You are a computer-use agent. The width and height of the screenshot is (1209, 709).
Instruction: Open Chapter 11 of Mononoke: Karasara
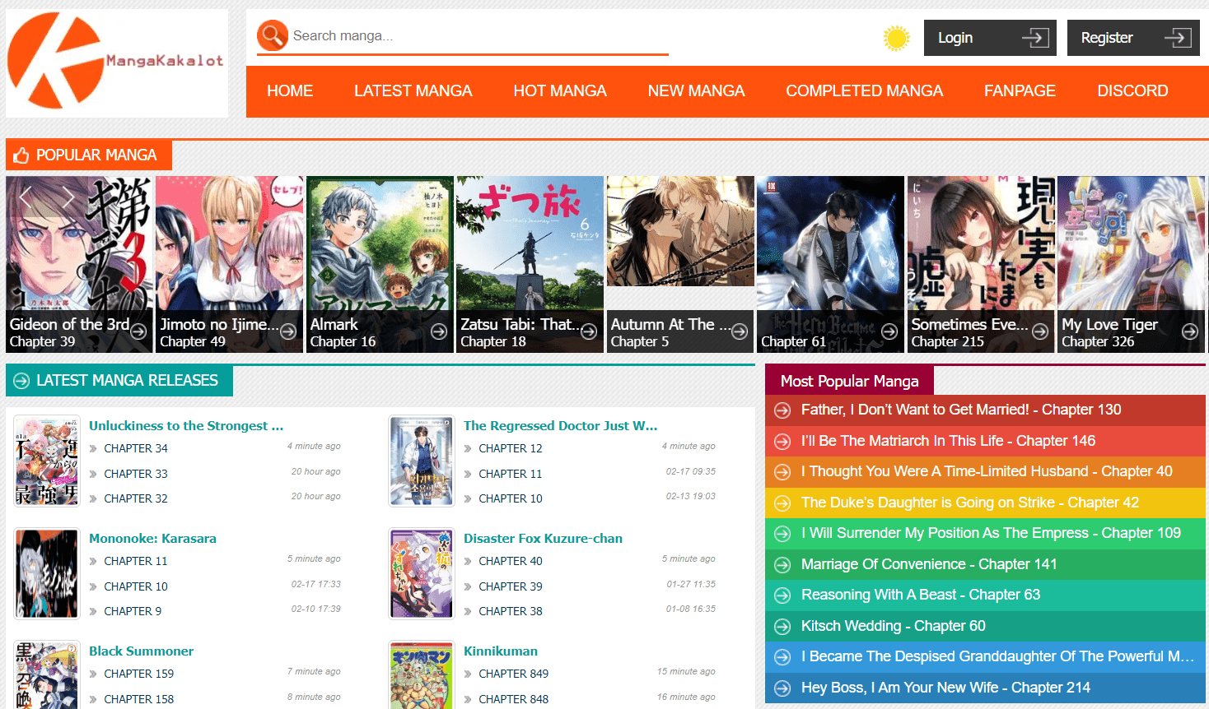(136, 562)
